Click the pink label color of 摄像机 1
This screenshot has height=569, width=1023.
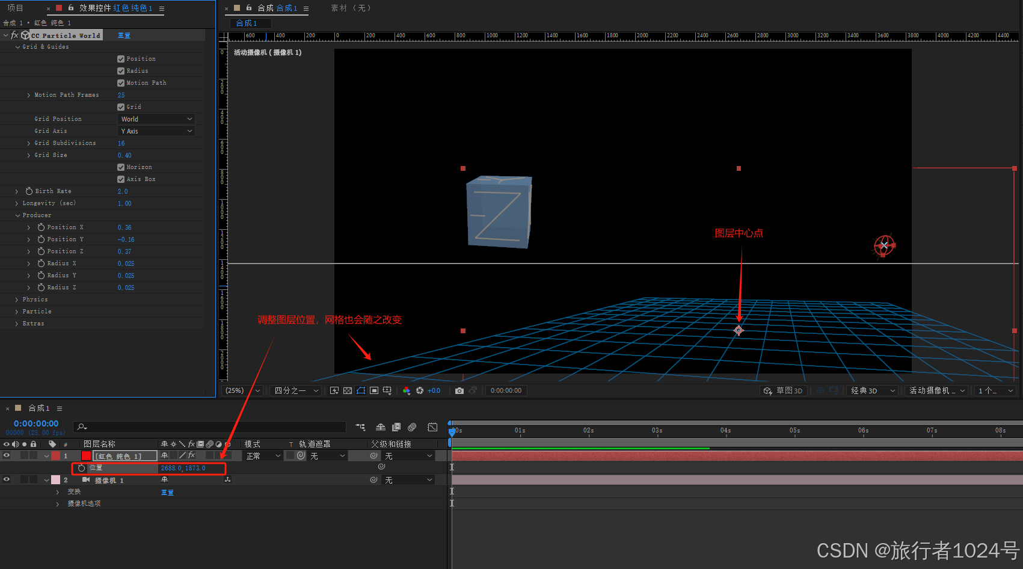(55, 480)
